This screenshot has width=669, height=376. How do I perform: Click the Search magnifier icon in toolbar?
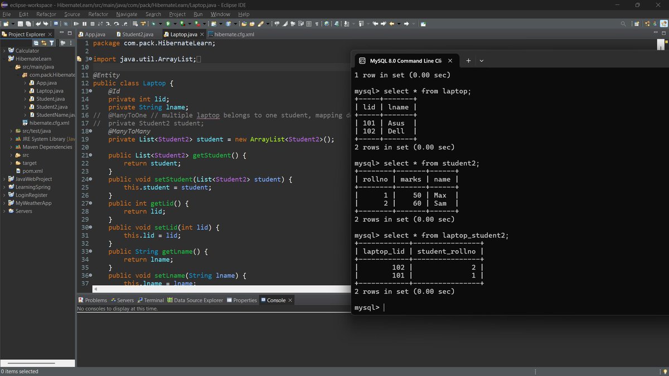623,23
